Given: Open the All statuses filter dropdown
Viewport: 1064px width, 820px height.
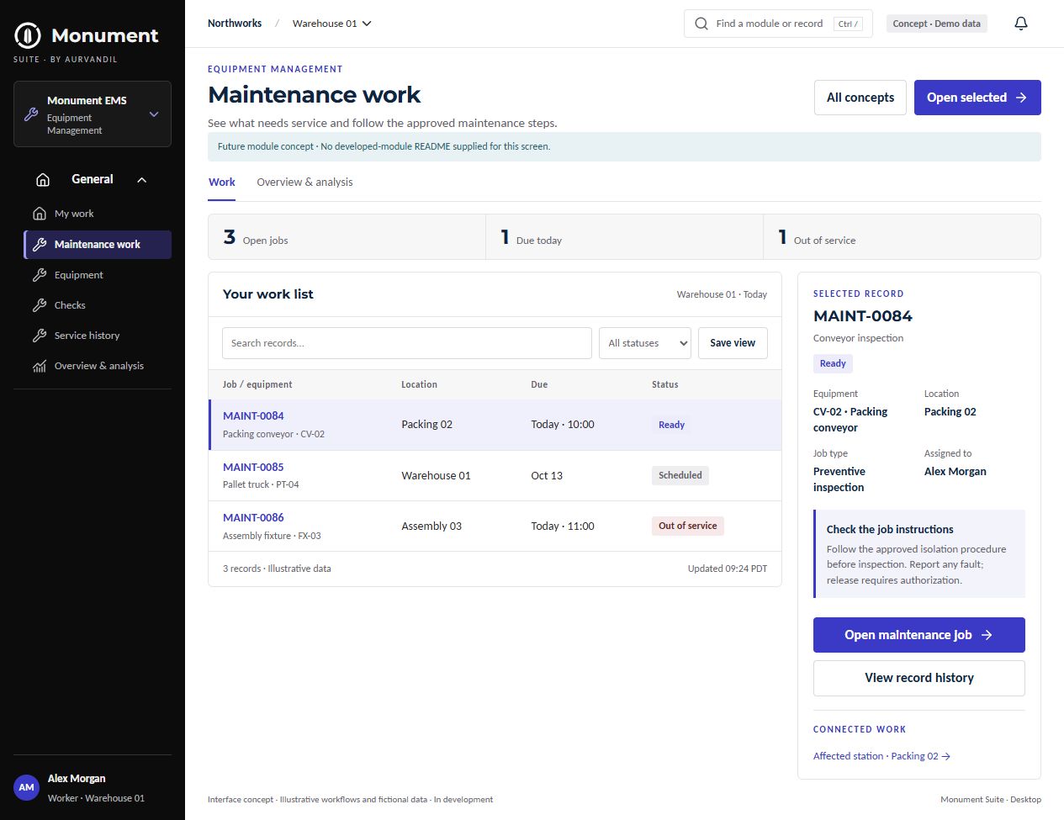Looking at the screenshot, I should 645,343.
